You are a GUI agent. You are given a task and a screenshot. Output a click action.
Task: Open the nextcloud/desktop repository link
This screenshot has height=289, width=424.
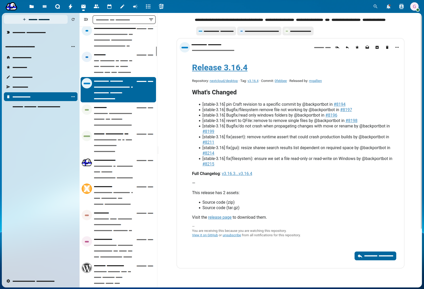coord(224,81)
